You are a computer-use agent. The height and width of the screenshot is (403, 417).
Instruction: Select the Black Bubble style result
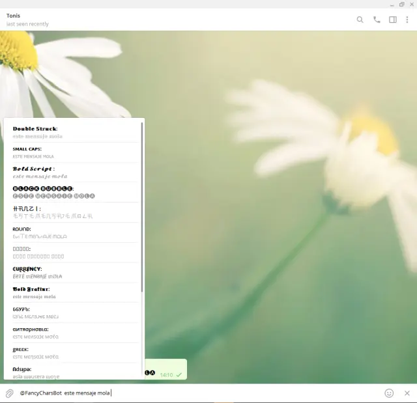(72, 192)
